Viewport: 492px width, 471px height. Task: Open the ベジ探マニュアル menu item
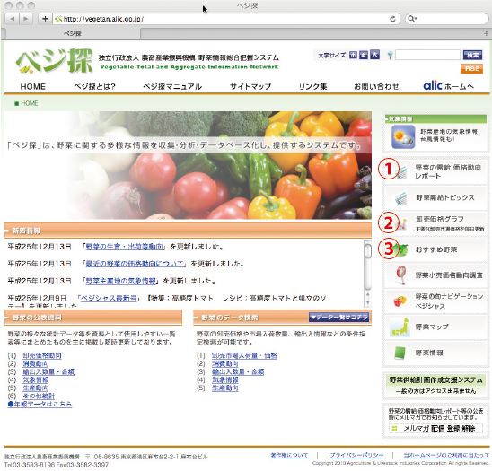point(172,86)
